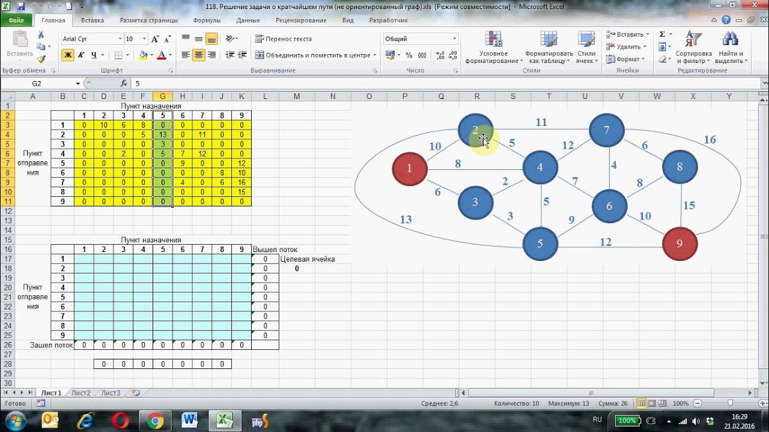This screenshot has width=769, height=432.
Task: Expand the borders dropdown arrow
Action: [x=127, y=55]
